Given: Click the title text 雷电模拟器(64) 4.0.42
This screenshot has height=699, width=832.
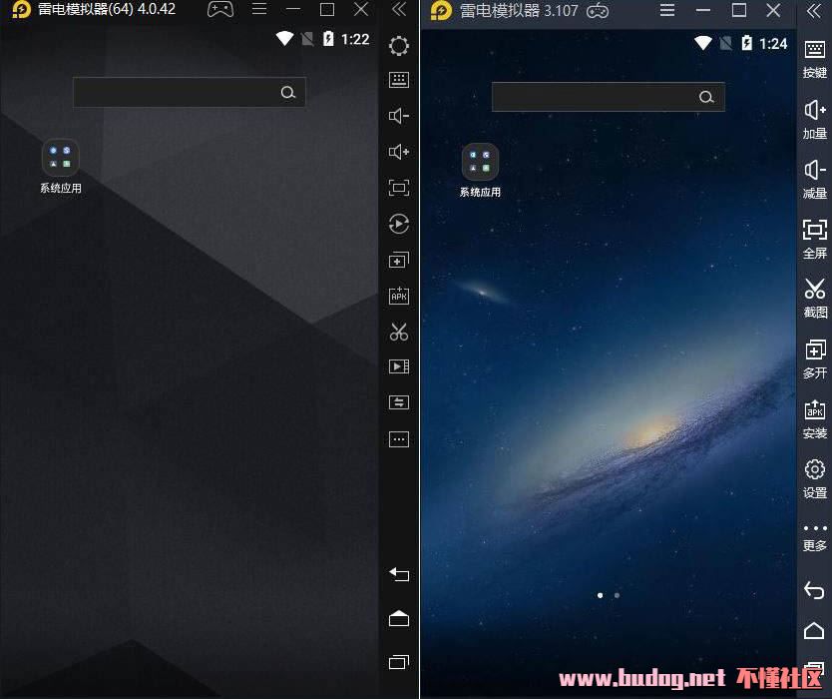Looking at the screenshot, I should click(x=107, y=9).
